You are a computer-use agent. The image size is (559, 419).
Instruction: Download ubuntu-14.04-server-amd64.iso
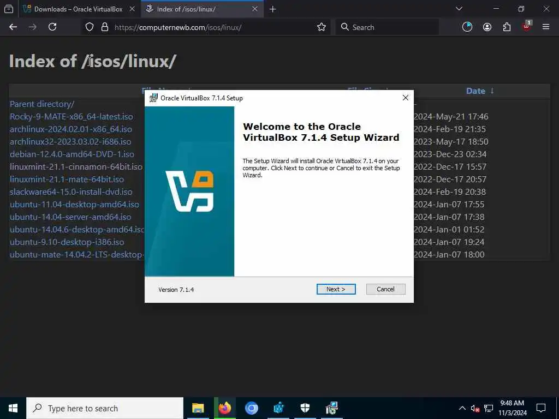click(x=70, y=217)
